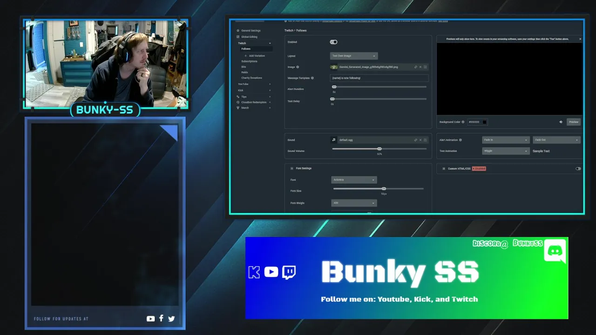This screenshot has width=596, height=335.
Task: Click the Background Color info icon
Action: (x=463, y=122)
